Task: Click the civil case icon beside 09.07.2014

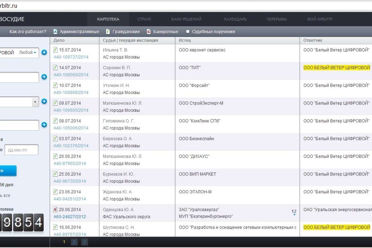Action: pyautogui.click(x=55, y=103)
